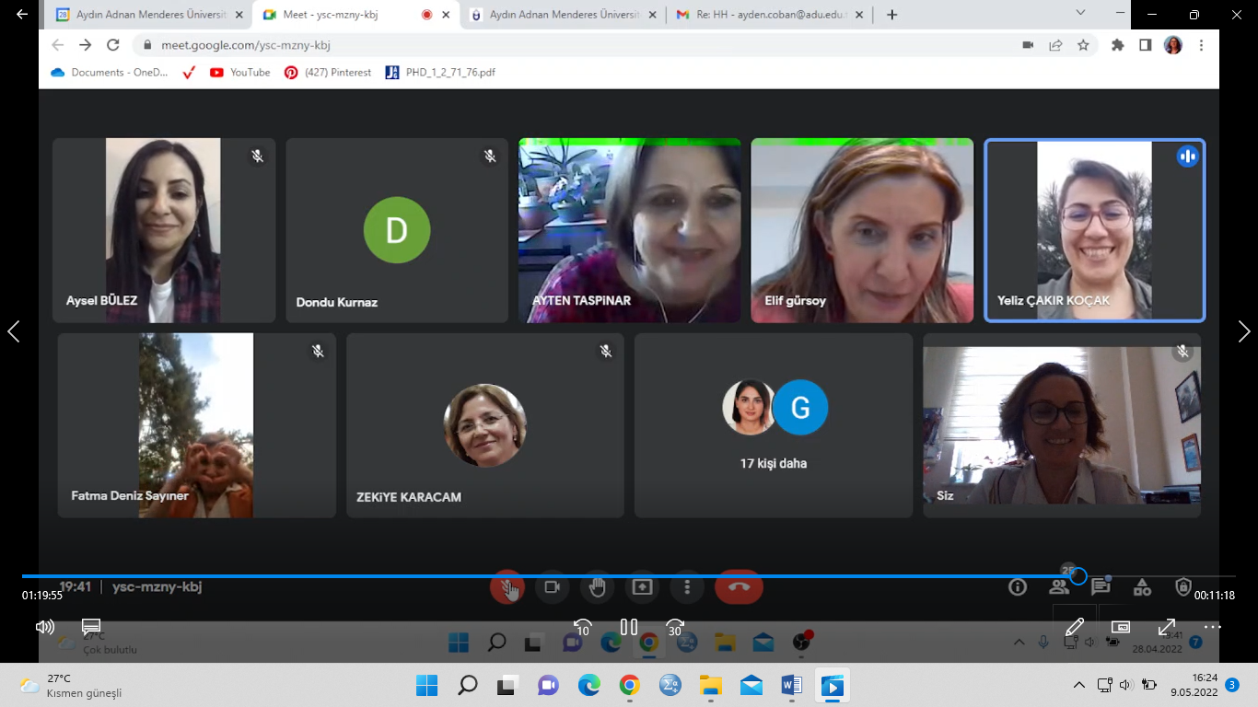Skip back 10 seconds
The width and height of the screenshot is (1258, 707).
pos(582,627)
